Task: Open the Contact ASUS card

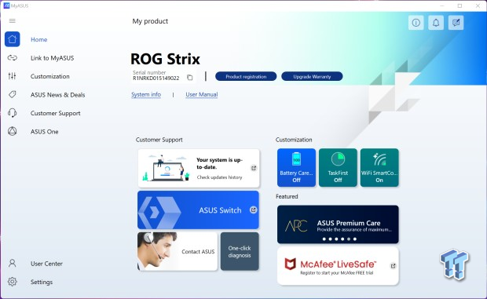Action: pos(178,252)
